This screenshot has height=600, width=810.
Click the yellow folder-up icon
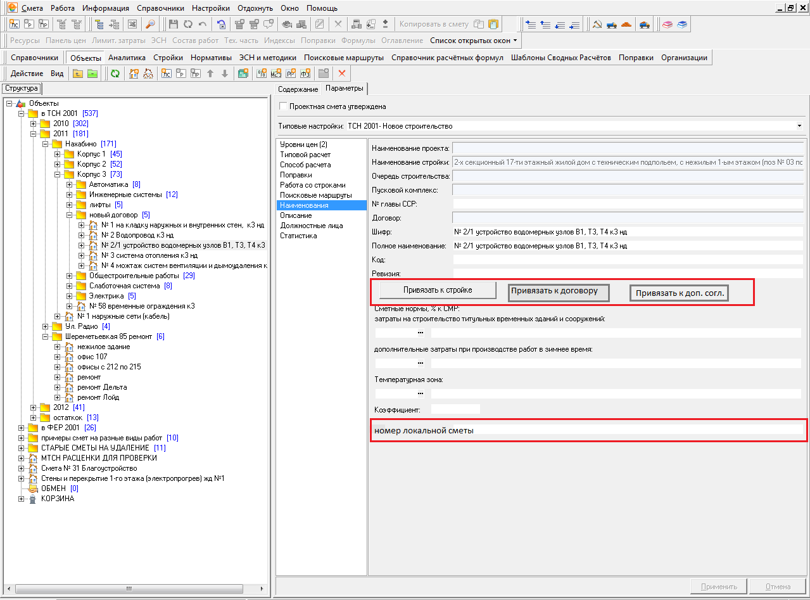78,73
